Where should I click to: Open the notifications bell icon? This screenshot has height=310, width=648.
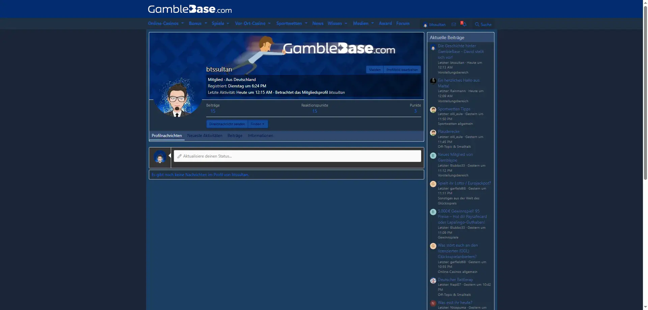464,24
